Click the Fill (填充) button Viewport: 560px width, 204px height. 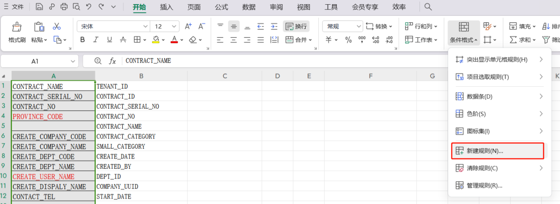[522, 27]
